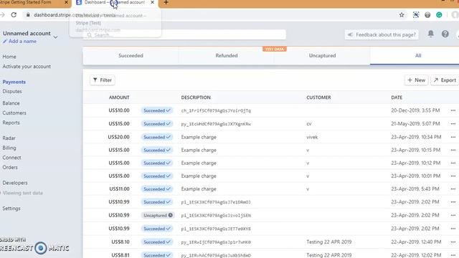Open the Filter button
This screenshot has width=459, height=258.
[103, 80]
